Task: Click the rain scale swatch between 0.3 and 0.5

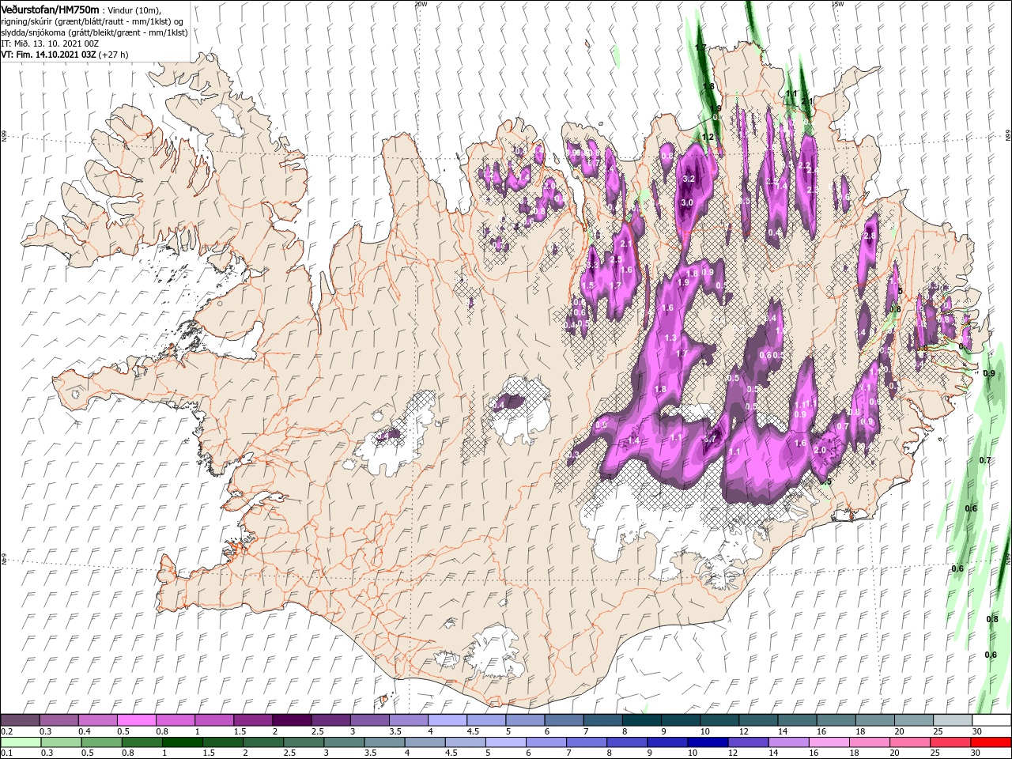Action: tap(59, 742)
